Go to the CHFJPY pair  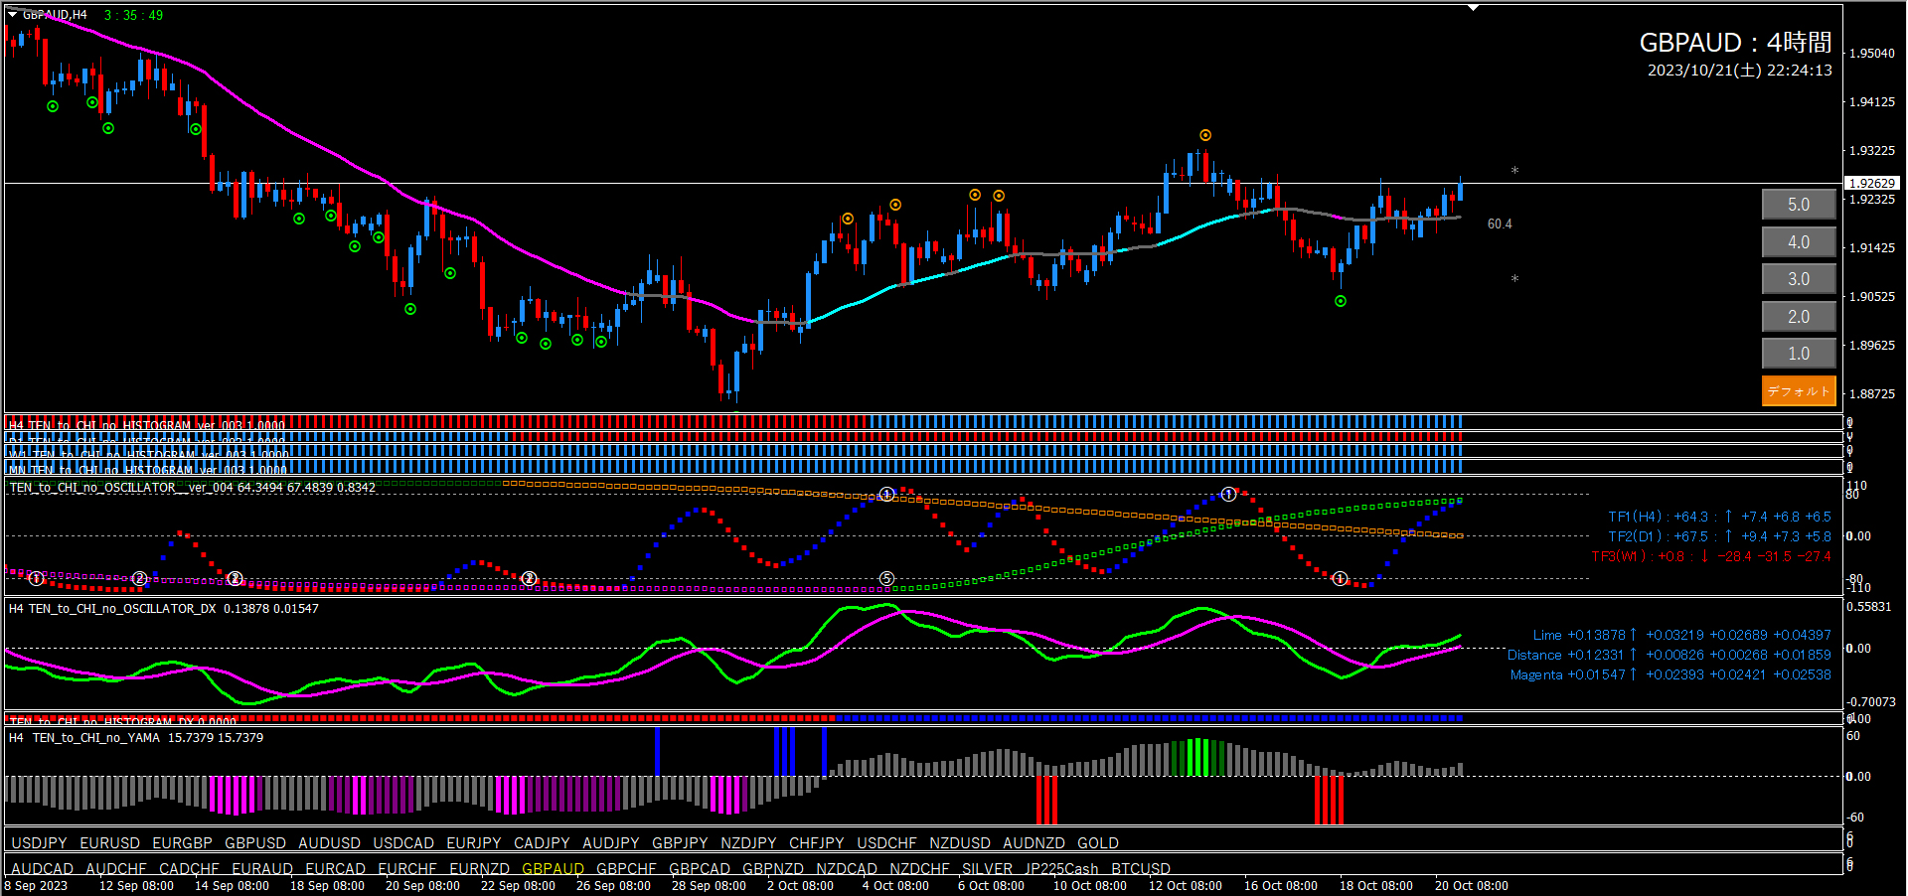[817, 843]
